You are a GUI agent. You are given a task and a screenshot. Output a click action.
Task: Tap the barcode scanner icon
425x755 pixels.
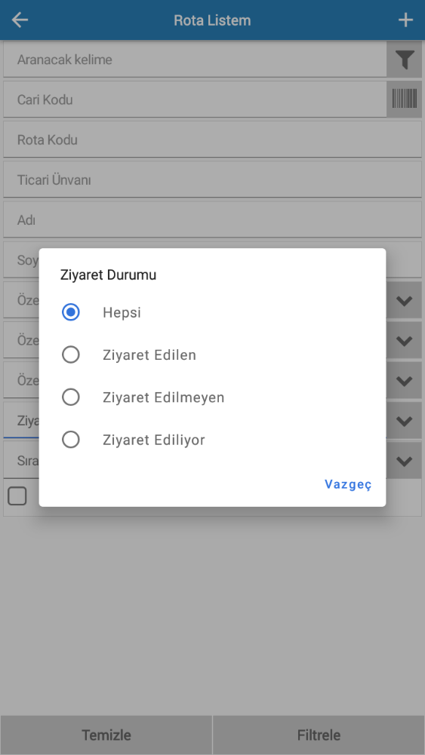(405, 100)
